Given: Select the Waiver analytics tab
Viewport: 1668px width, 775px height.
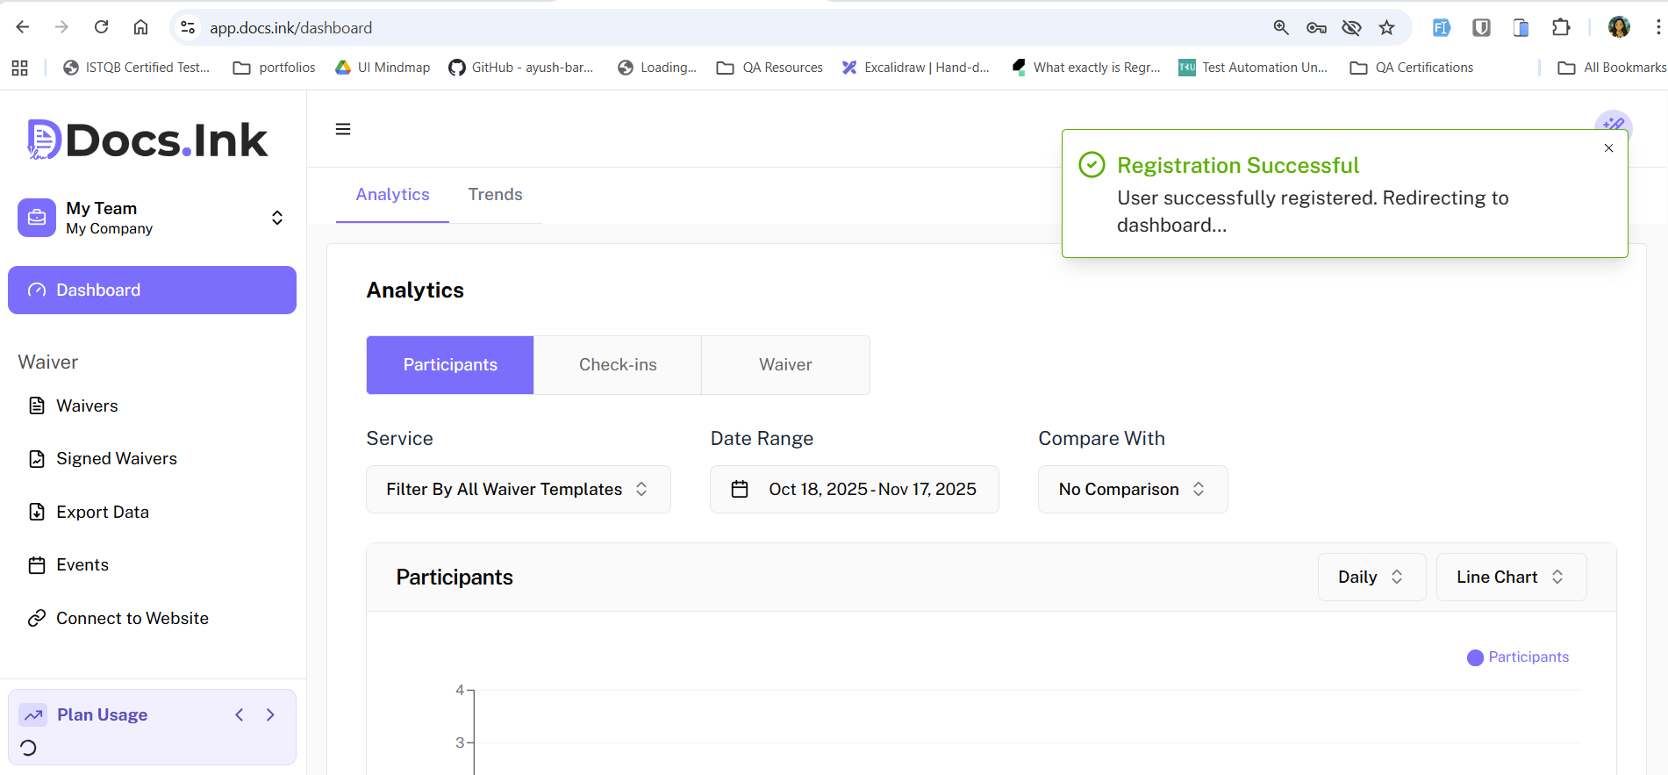Looking at the screenshot, I should (x=785, y=365).
